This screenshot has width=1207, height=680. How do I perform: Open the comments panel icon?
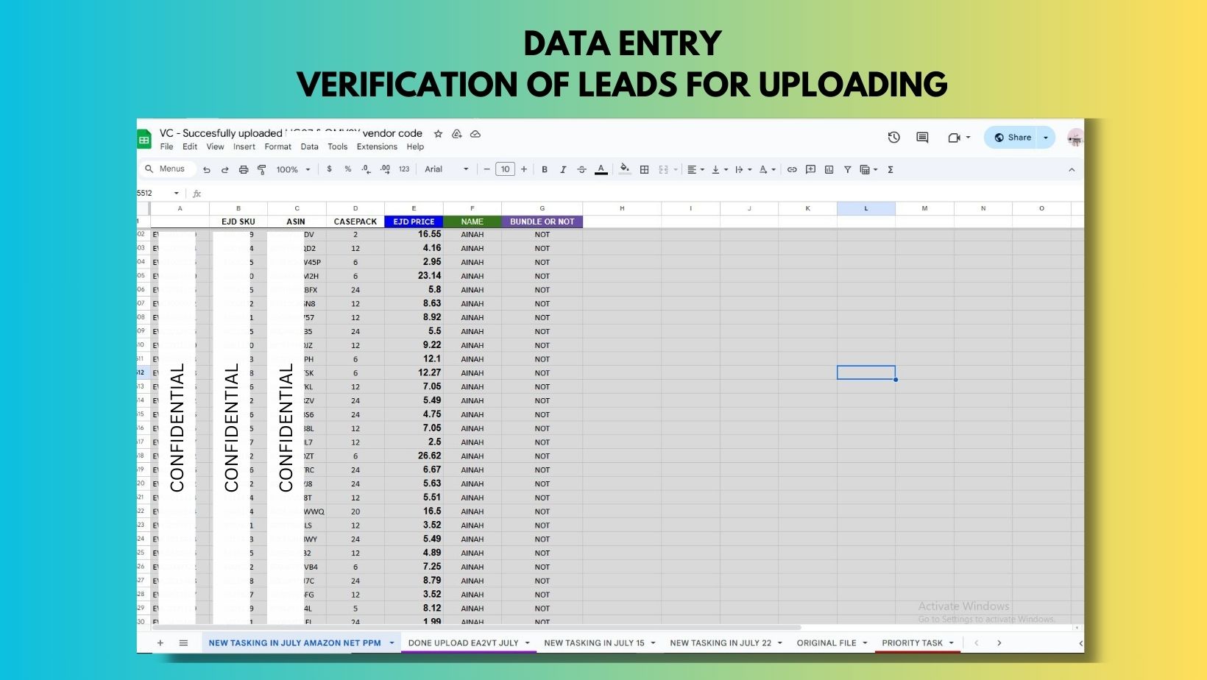[x=922, y=138]
